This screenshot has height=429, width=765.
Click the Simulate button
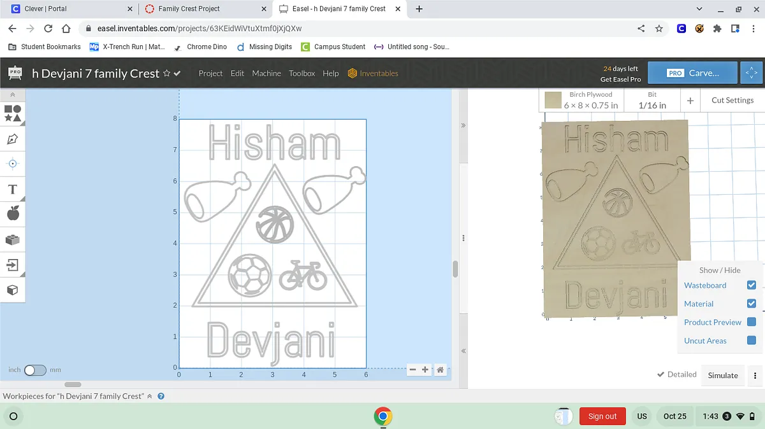click(x=722, y=375)
